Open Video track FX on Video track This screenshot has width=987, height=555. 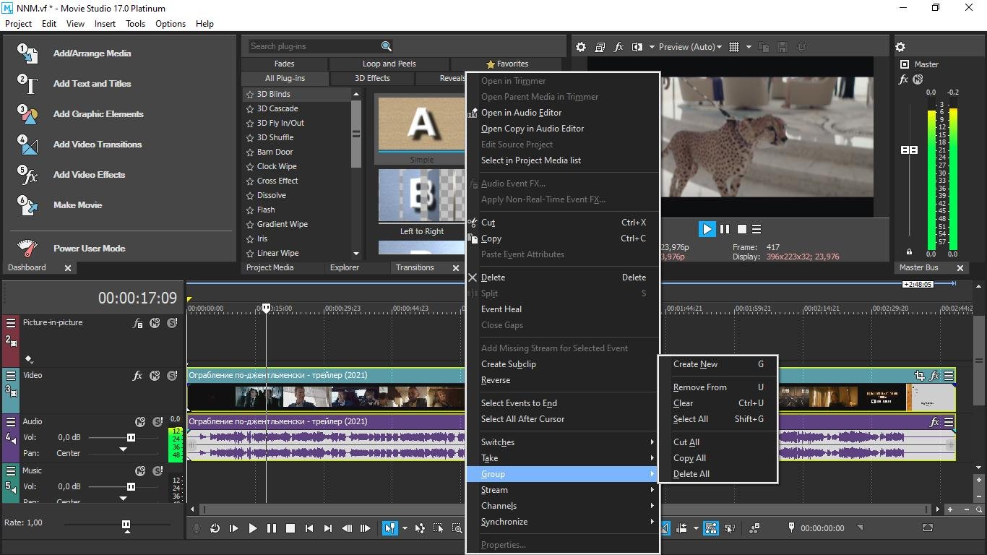[x=137, y=376]
